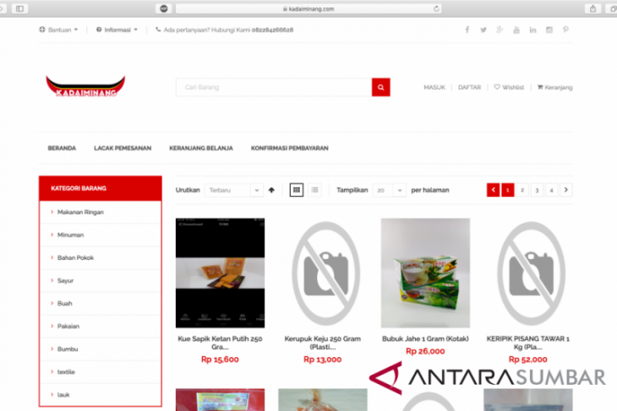Screen dimensions: 617x411
Task: Open the Facebook social icon
Action: [x=467, y=30]
